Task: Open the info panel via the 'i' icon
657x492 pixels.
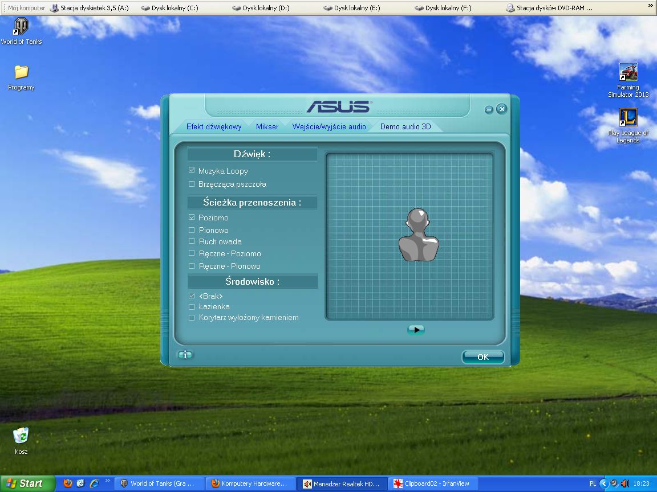Action: (x=185, y=354)
